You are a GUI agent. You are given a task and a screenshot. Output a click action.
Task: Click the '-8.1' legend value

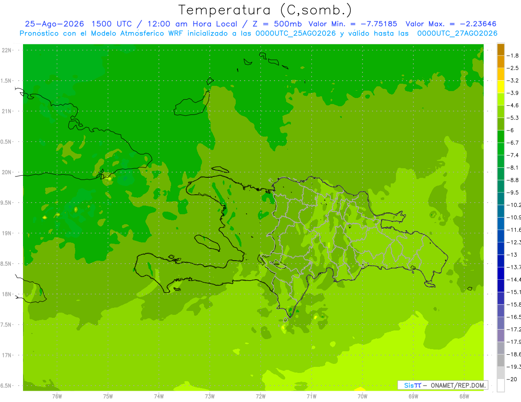coord(513,167)
